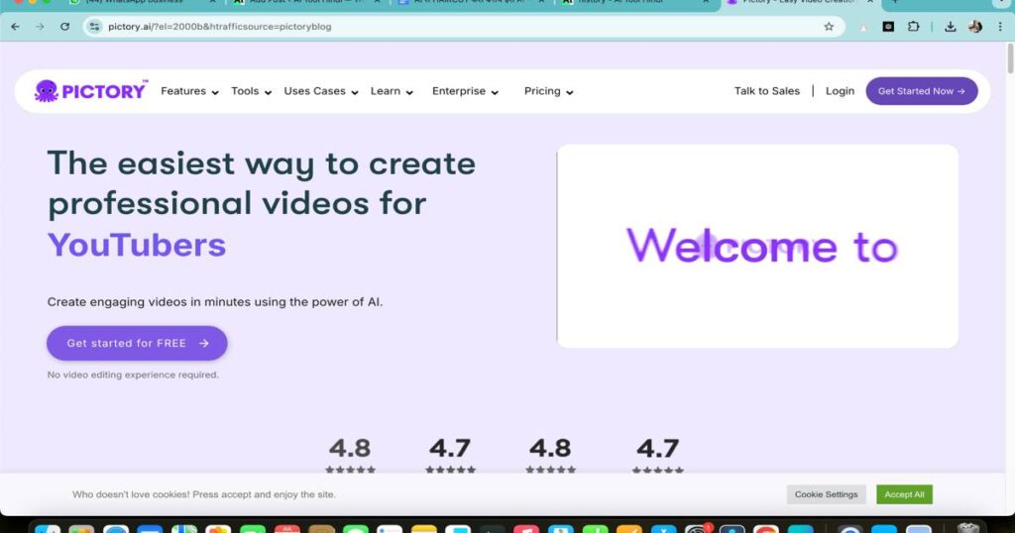
Task: Open a new tab with the plus button
Action: 895,3
